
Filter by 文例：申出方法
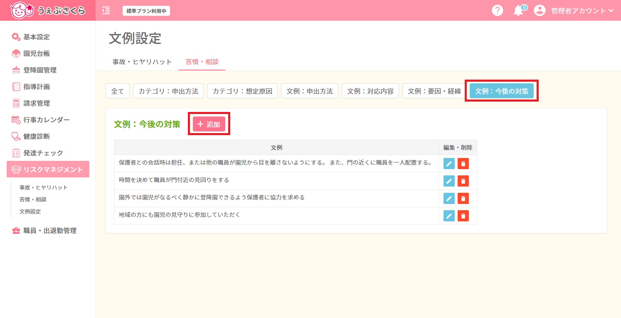(x=310, y=91)
